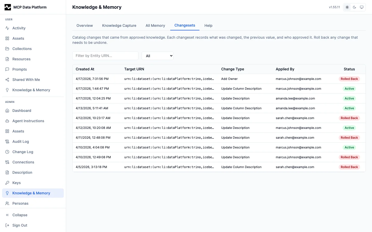This screenshot has width=372, height=232.
Task: Select system theme monitor icon
Action: coord(362,7)
